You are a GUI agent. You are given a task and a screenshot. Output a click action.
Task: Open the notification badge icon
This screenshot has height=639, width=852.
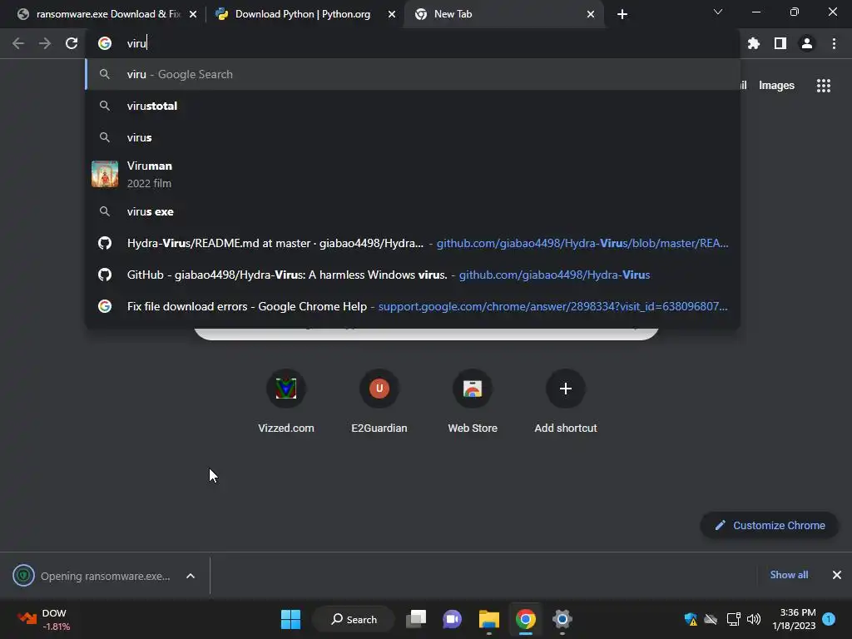tap(829, 619)
